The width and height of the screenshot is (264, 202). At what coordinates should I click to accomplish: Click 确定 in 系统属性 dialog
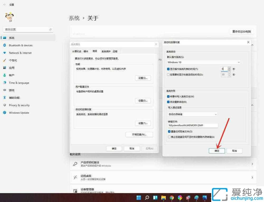114,148
